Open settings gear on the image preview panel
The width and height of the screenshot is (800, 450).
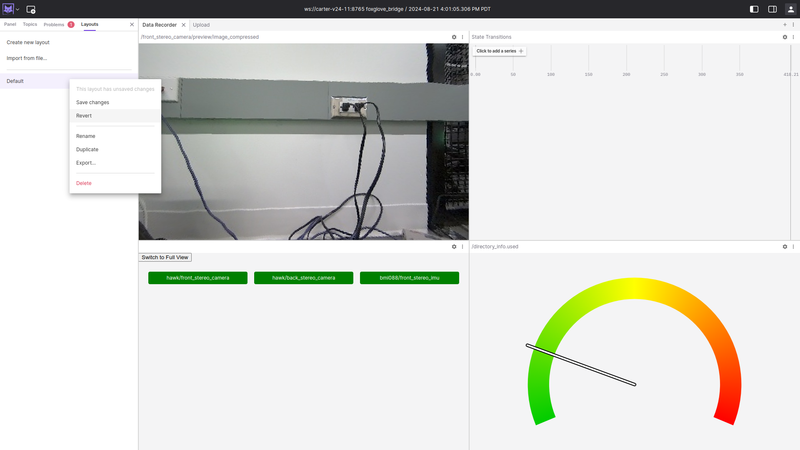click(454, 37)
